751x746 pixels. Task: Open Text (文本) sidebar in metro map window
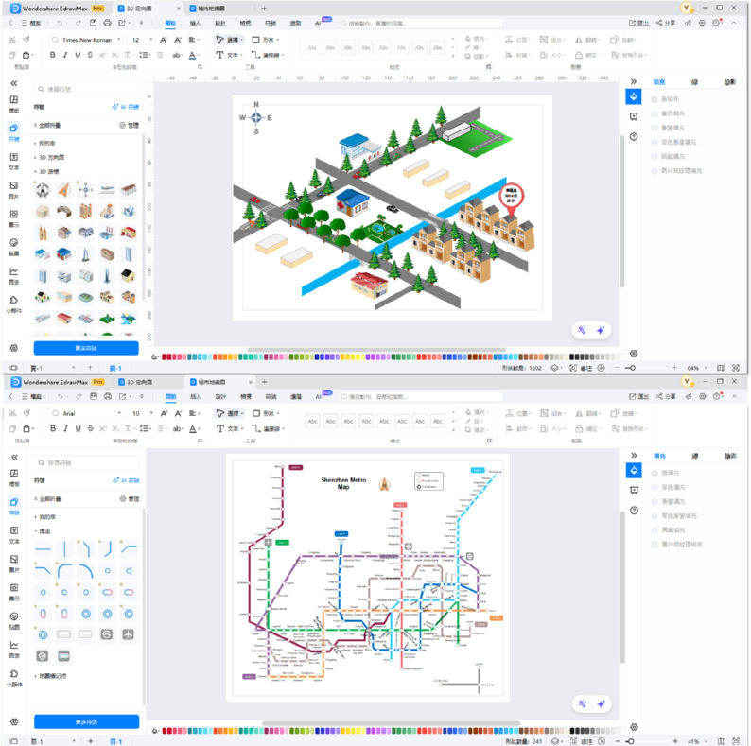[14, 534]
